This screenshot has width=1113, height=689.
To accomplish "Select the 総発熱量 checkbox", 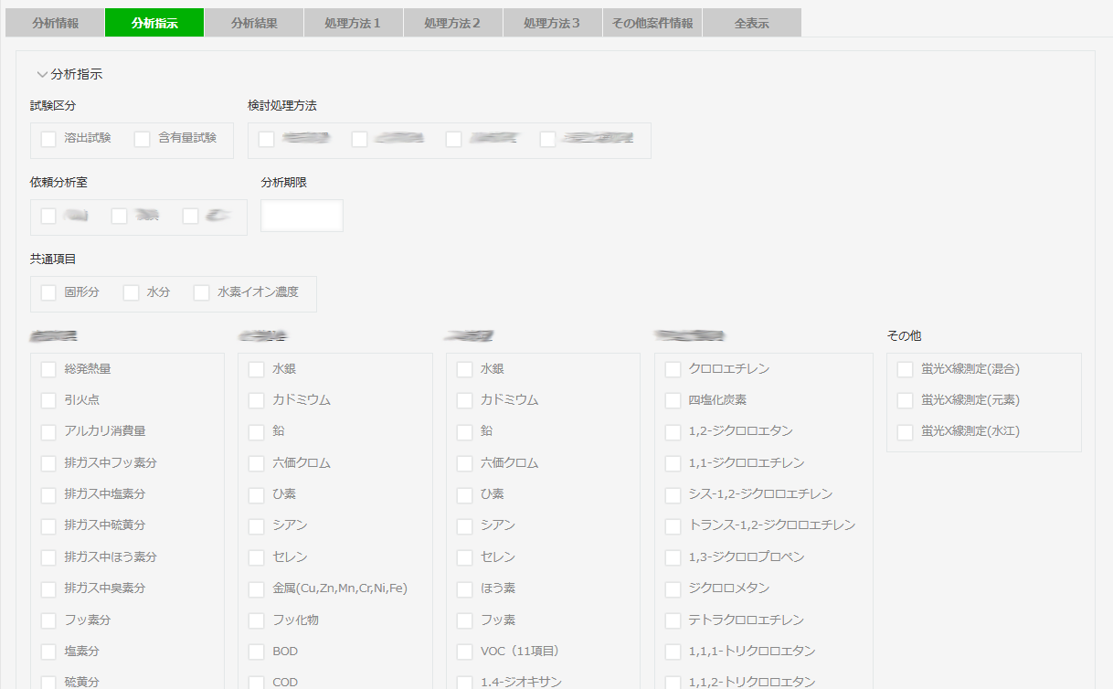I will pyautogui.click(x=48, y=369).
